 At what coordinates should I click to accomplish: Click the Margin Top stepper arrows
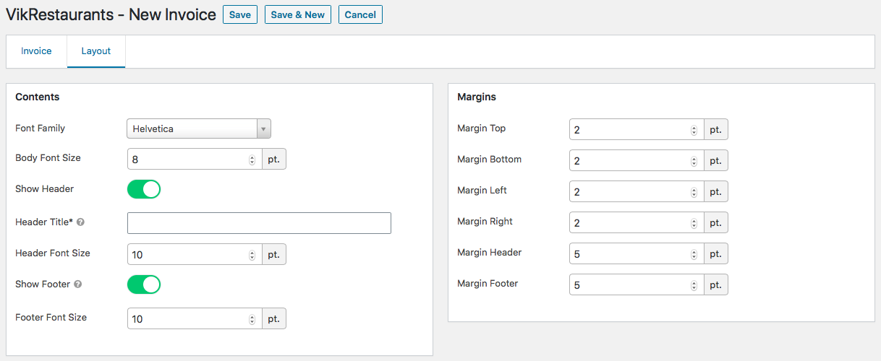click(x=694, y=131)
